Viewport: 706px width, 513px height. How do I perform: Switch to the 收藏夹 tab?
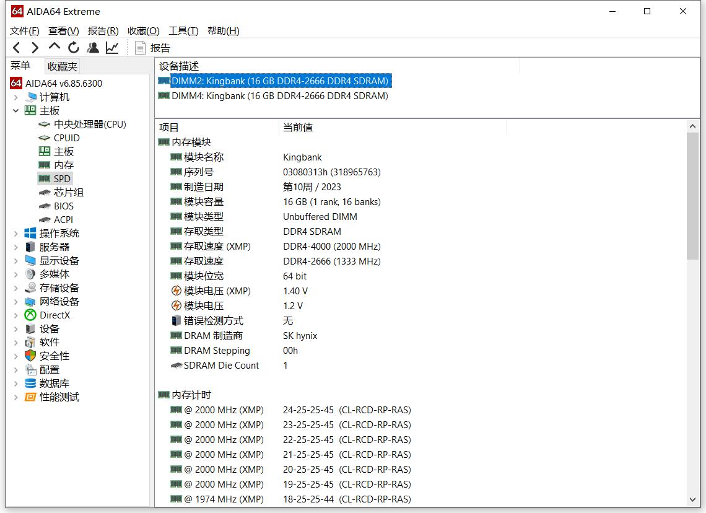[x=62, y=66]
